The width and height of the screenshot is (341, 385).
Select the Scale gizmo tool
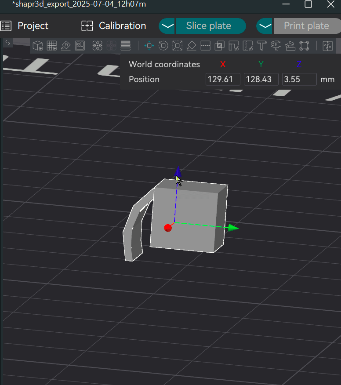coord(177,46)
